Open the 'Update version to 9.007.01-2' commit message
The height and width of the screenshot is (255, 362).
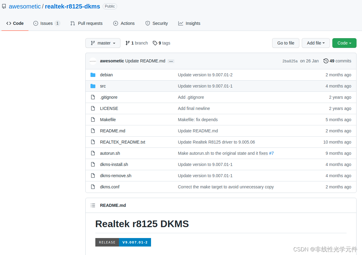click(x=205, y=75)
